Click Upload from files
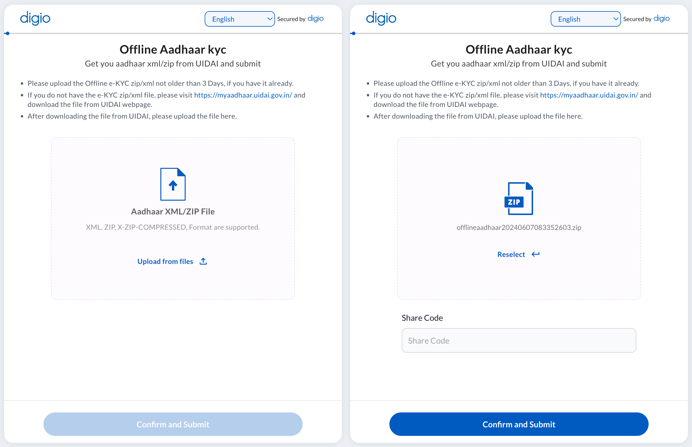The width and height of the screenshot is (692, 447). (x=165, y=261)
